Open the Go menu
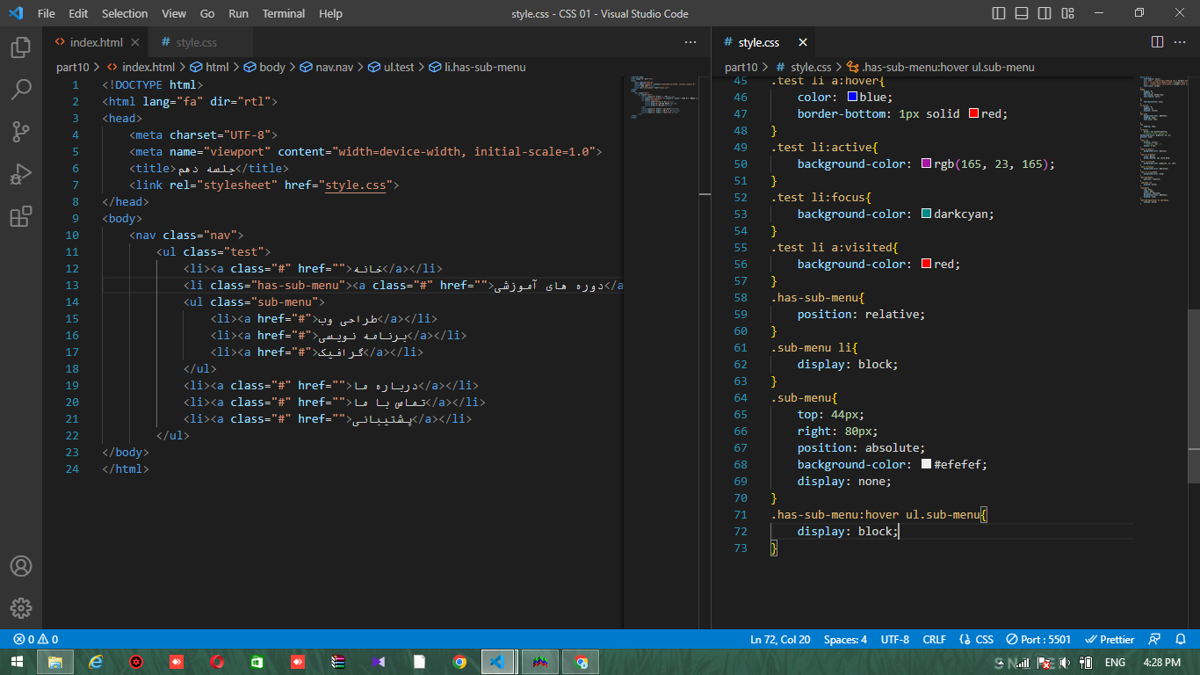Viewport: 1200px width, 675px height. pyautogui.click(x=207, y=13)
